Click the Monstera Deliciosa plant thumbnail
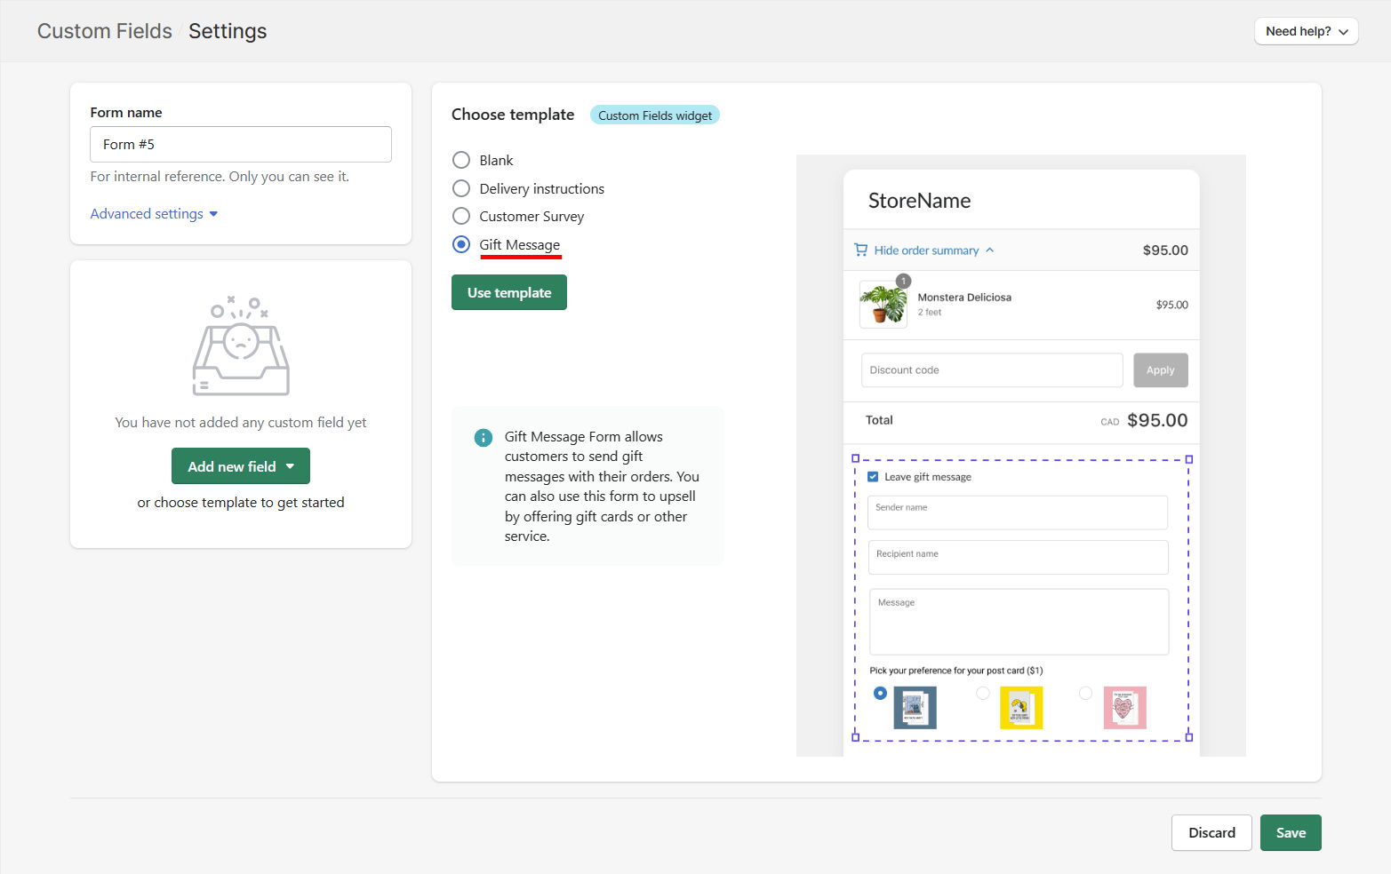Viewport: 1391px width, 874px height. [883, 305]
